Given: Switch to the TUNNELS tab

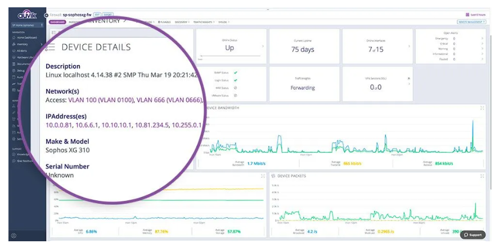Looking at the screenshot, I should [x=165, y=22].
